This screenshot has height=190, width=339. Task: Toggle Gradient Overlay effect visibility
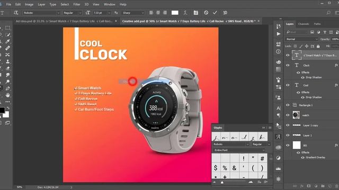302,157
